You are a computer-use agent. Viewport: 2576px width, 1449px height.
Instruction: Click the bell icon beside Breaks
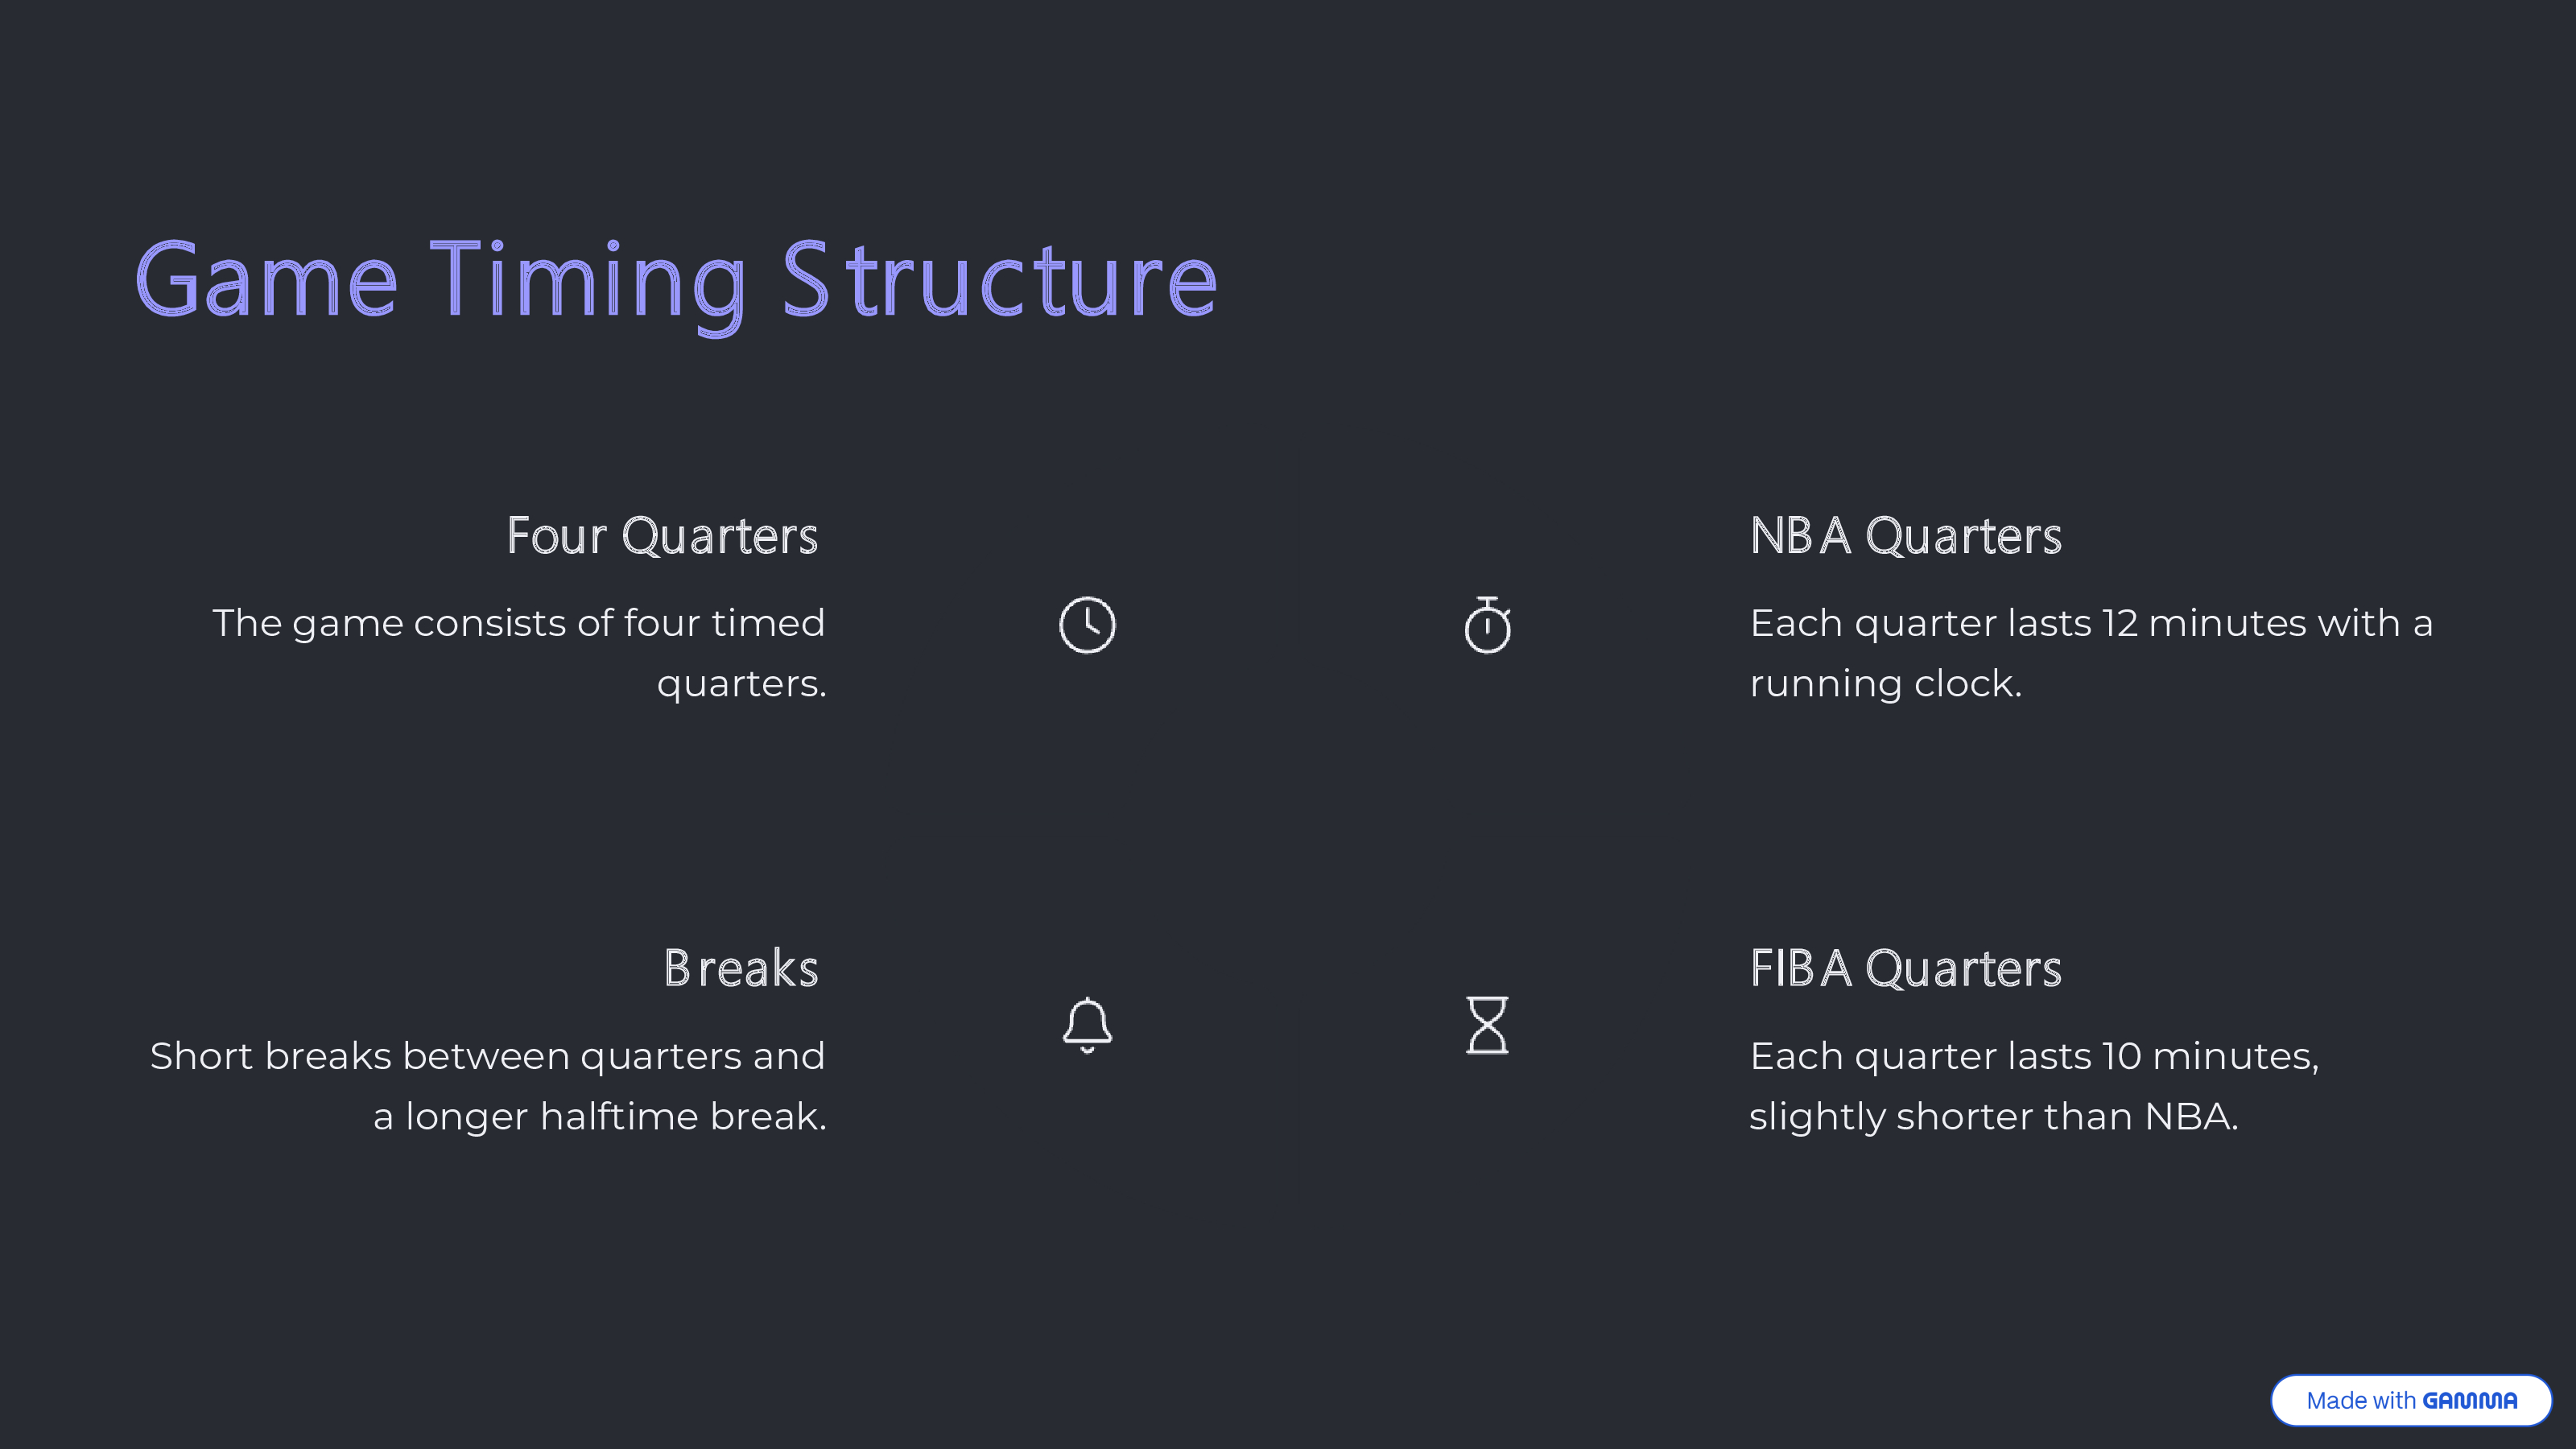[x=1087, y=1025]
